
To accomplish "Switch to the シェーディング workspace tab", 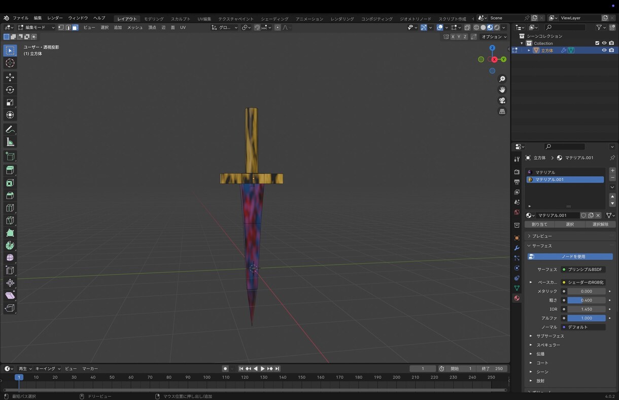I will coord(274,19).
